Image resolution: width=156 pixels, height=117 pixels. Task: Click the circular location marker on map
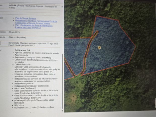click(99, 48)
